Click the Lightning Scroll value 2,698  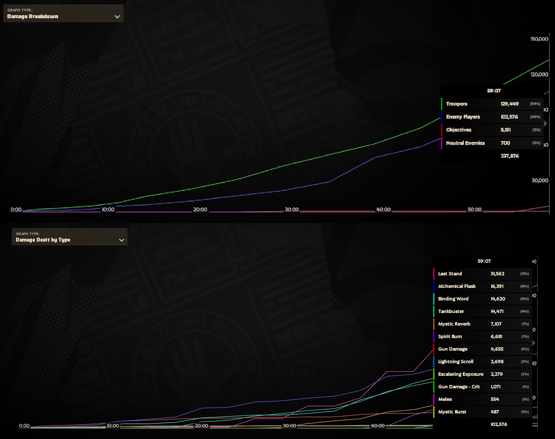click(x=497, y=362)
